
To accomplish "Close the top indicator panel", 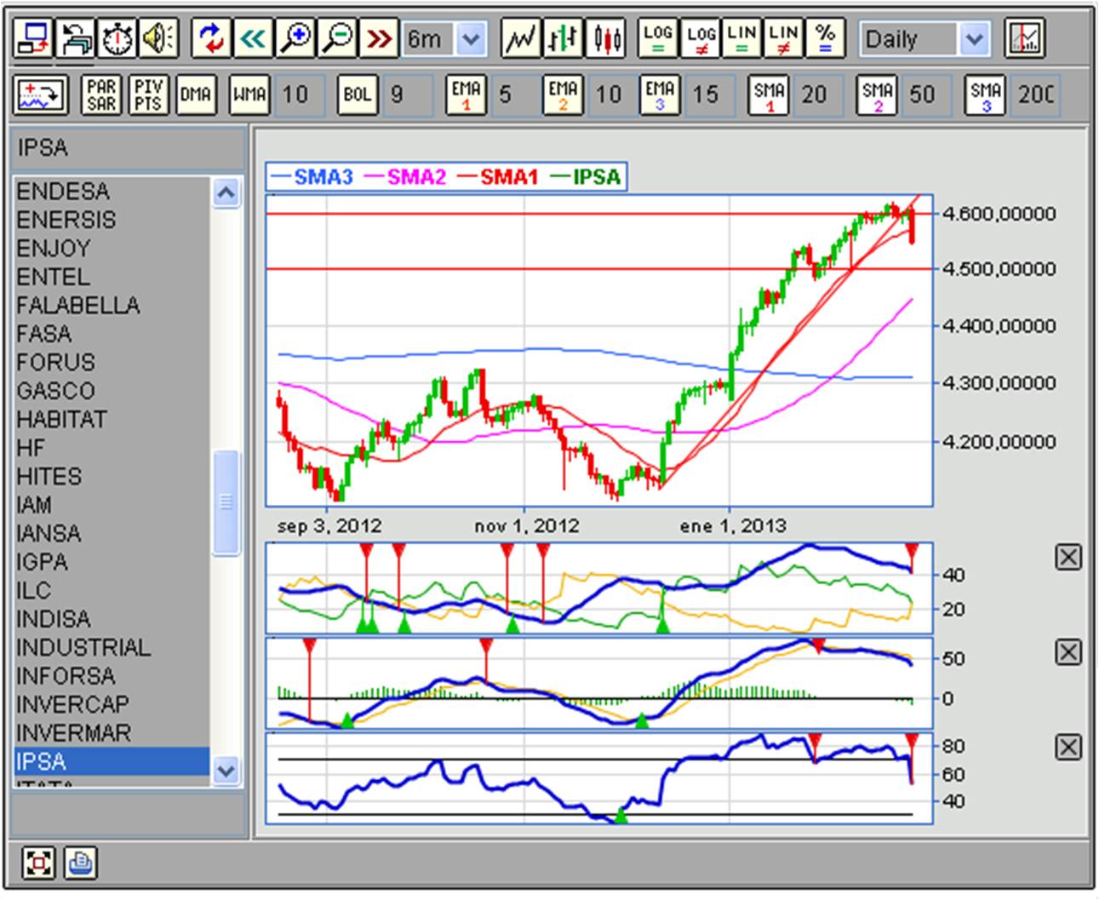I will pyautogui.click(x=1068, y=558).
